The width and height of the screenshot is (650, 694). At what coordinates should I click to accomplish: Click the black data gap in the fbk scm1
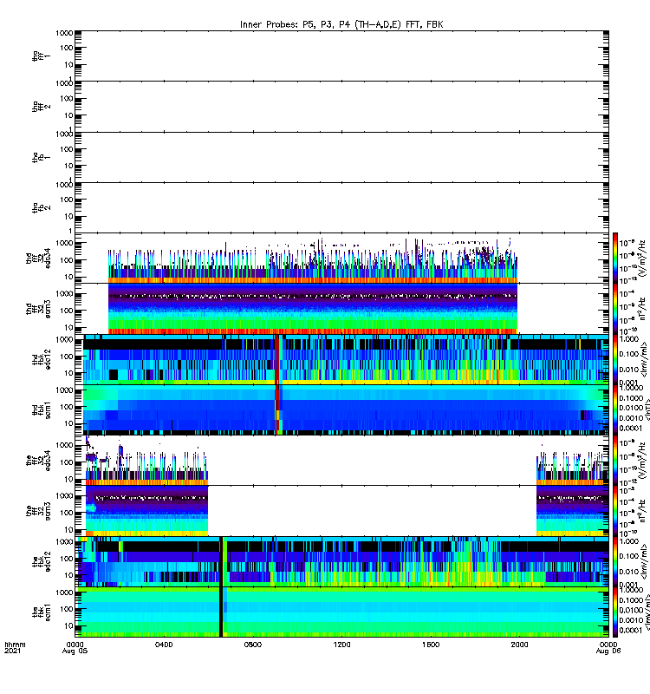221,612
